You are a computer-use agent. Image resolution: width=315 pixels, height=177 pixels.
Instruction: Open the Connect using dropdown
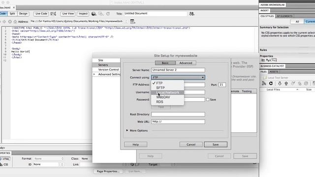[178, 77]
